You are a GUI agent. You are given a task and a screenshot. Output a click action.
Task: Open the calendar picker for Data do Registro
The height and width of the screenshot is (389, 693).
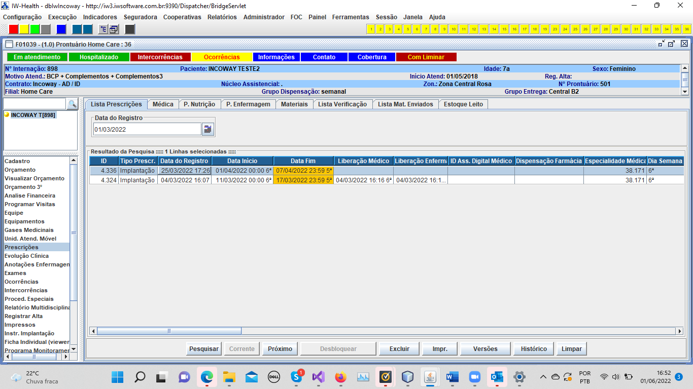coord(208,129)
